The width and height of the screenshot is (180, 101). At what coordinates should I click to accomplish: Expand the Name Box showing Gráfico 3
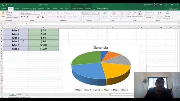(11, 24)
